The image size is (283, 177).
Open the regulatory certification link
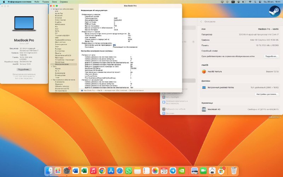[24, 74]
